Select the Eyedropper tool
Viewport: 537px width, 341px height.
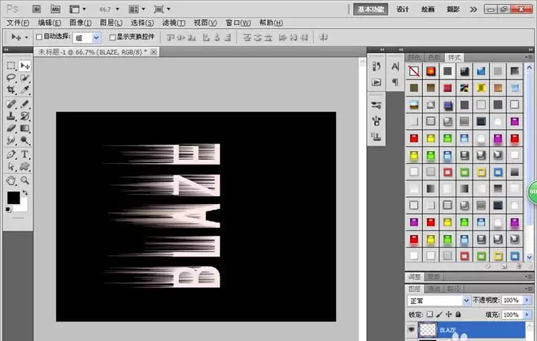[25, 90]
